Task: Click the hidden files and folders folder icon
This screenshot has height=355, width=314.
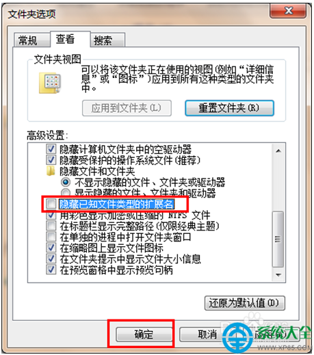Action: click(51, 171)
